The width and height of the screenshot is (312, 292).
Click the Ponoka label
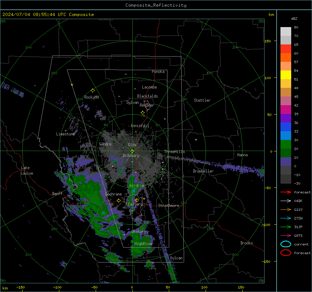click(x=158, y=72)
